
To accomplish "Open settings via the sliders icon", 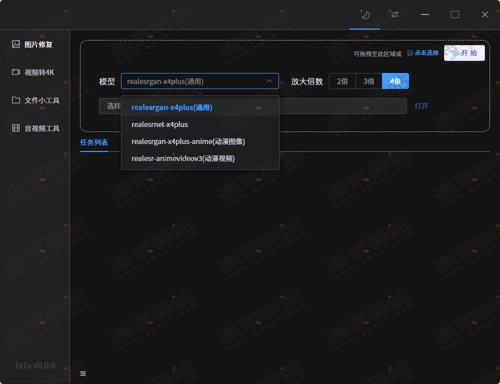I will [x=395, y=14].
